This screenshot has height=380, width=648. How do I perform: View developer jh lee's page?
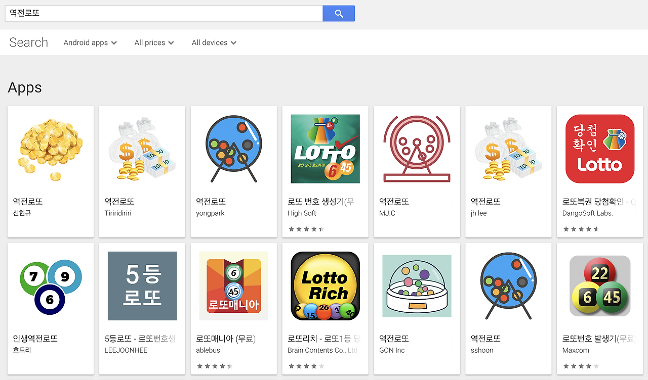(479, 213)
